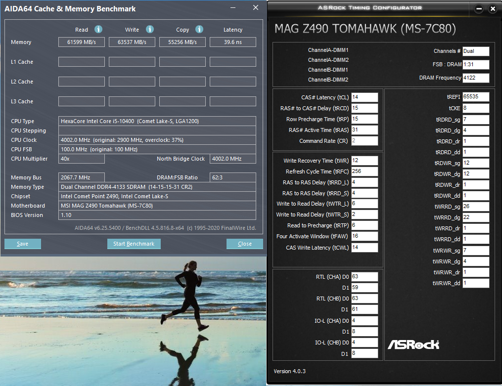Click the RAS# to CAS# Delay (tRCD) field
Screen dimensions: 502x386
(365, 108)
